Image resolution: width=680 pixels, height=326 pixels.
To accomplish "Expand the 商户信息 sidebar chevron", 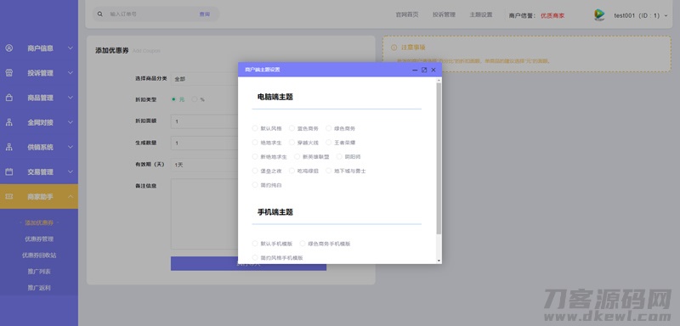I will click(71, 48).
